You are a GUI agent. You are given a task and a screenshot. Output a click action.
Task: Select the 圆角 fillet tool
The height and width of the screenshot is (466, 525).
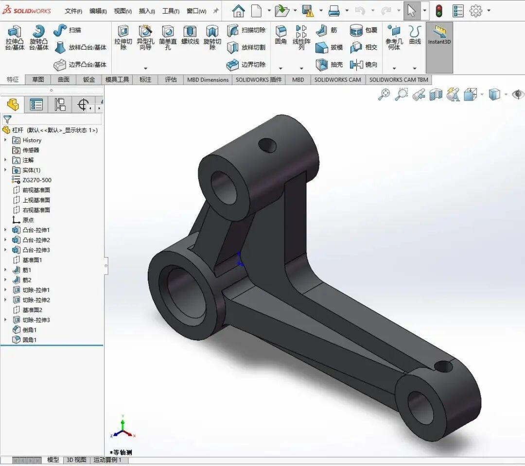tap(280, 33)
